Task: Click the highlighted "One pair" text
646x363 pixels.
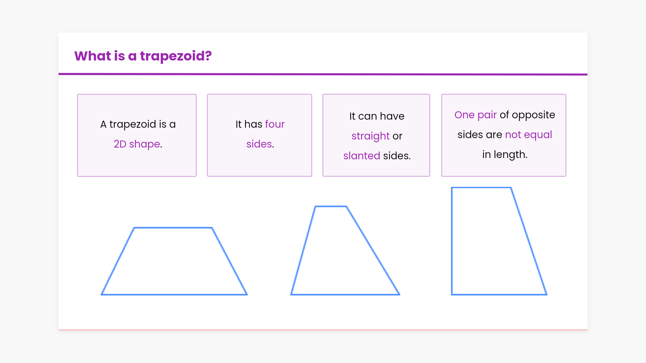Action: (475, 115)
